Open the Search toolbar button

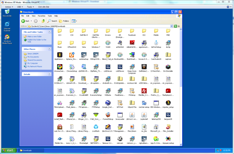point(52,21)
